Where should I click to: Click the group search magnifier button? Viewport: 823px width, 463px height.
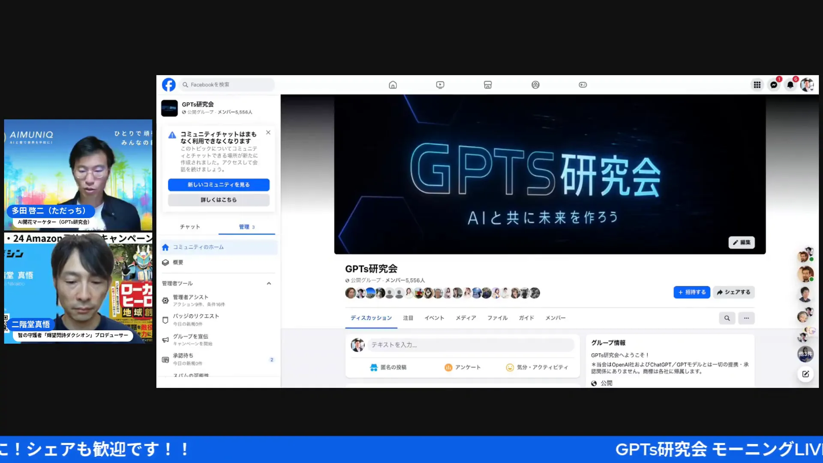pos(727,318)
